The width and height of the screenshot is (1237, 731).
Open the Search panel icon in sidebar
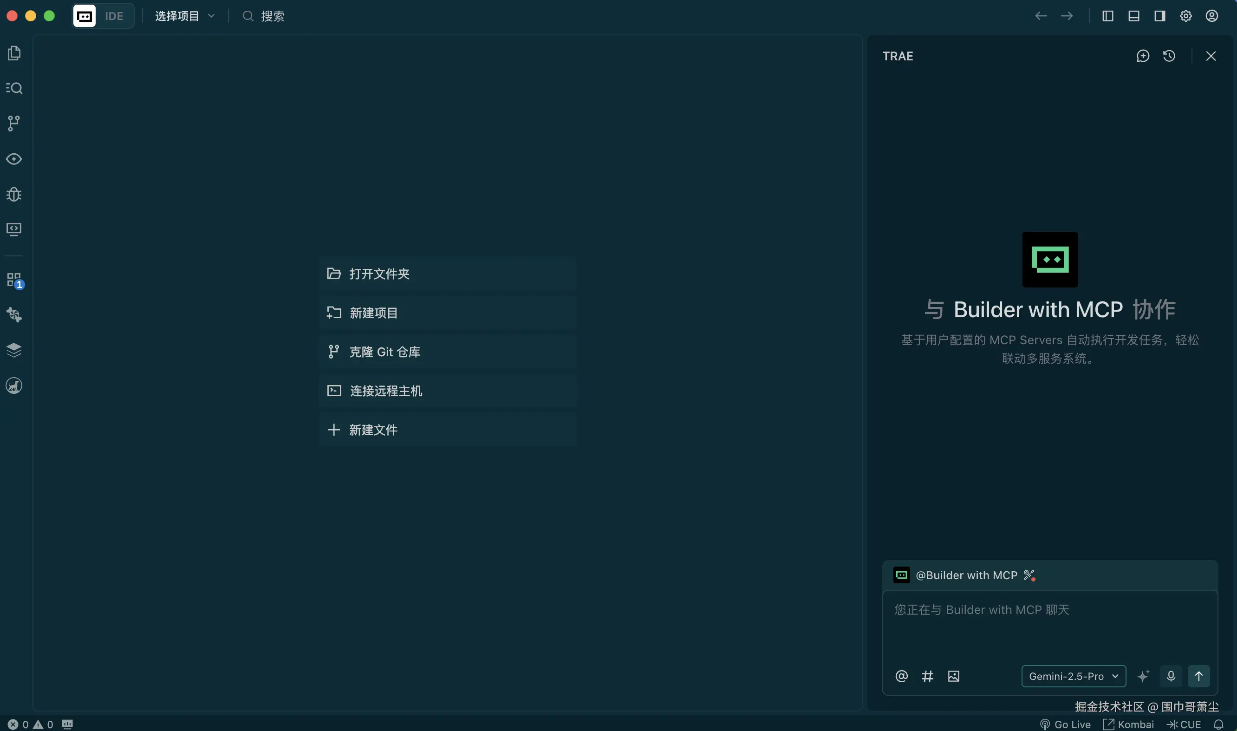(x=14, y=88)
